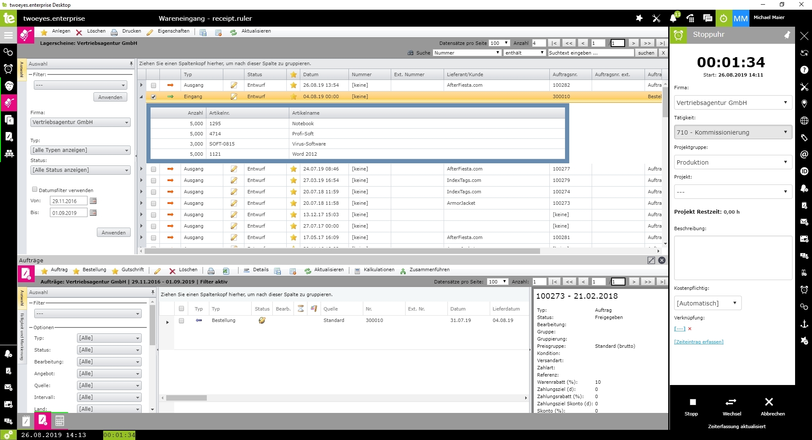The height and width of the screenshot is (440, 812).
Task: Open the vertical Auswahl tab in Wareneingang
Action: [22, 69]
